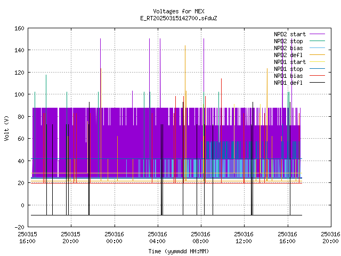
Task: Click the purple NPD2 start line sample
Action: [x=317, y=34]
